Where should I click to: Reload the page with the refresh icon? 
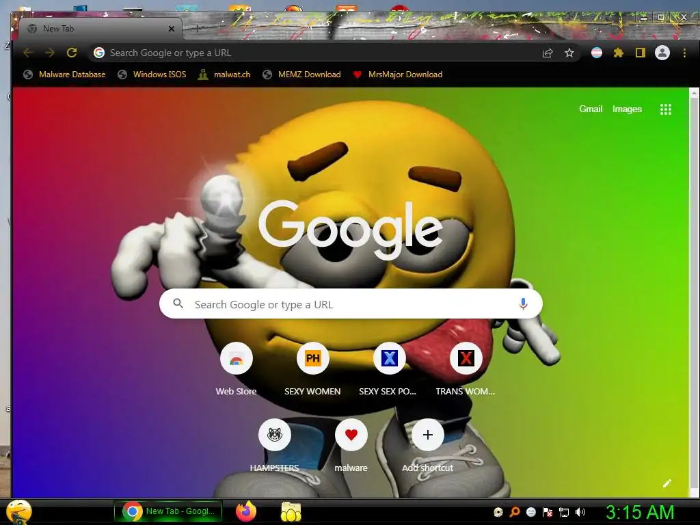71,53
